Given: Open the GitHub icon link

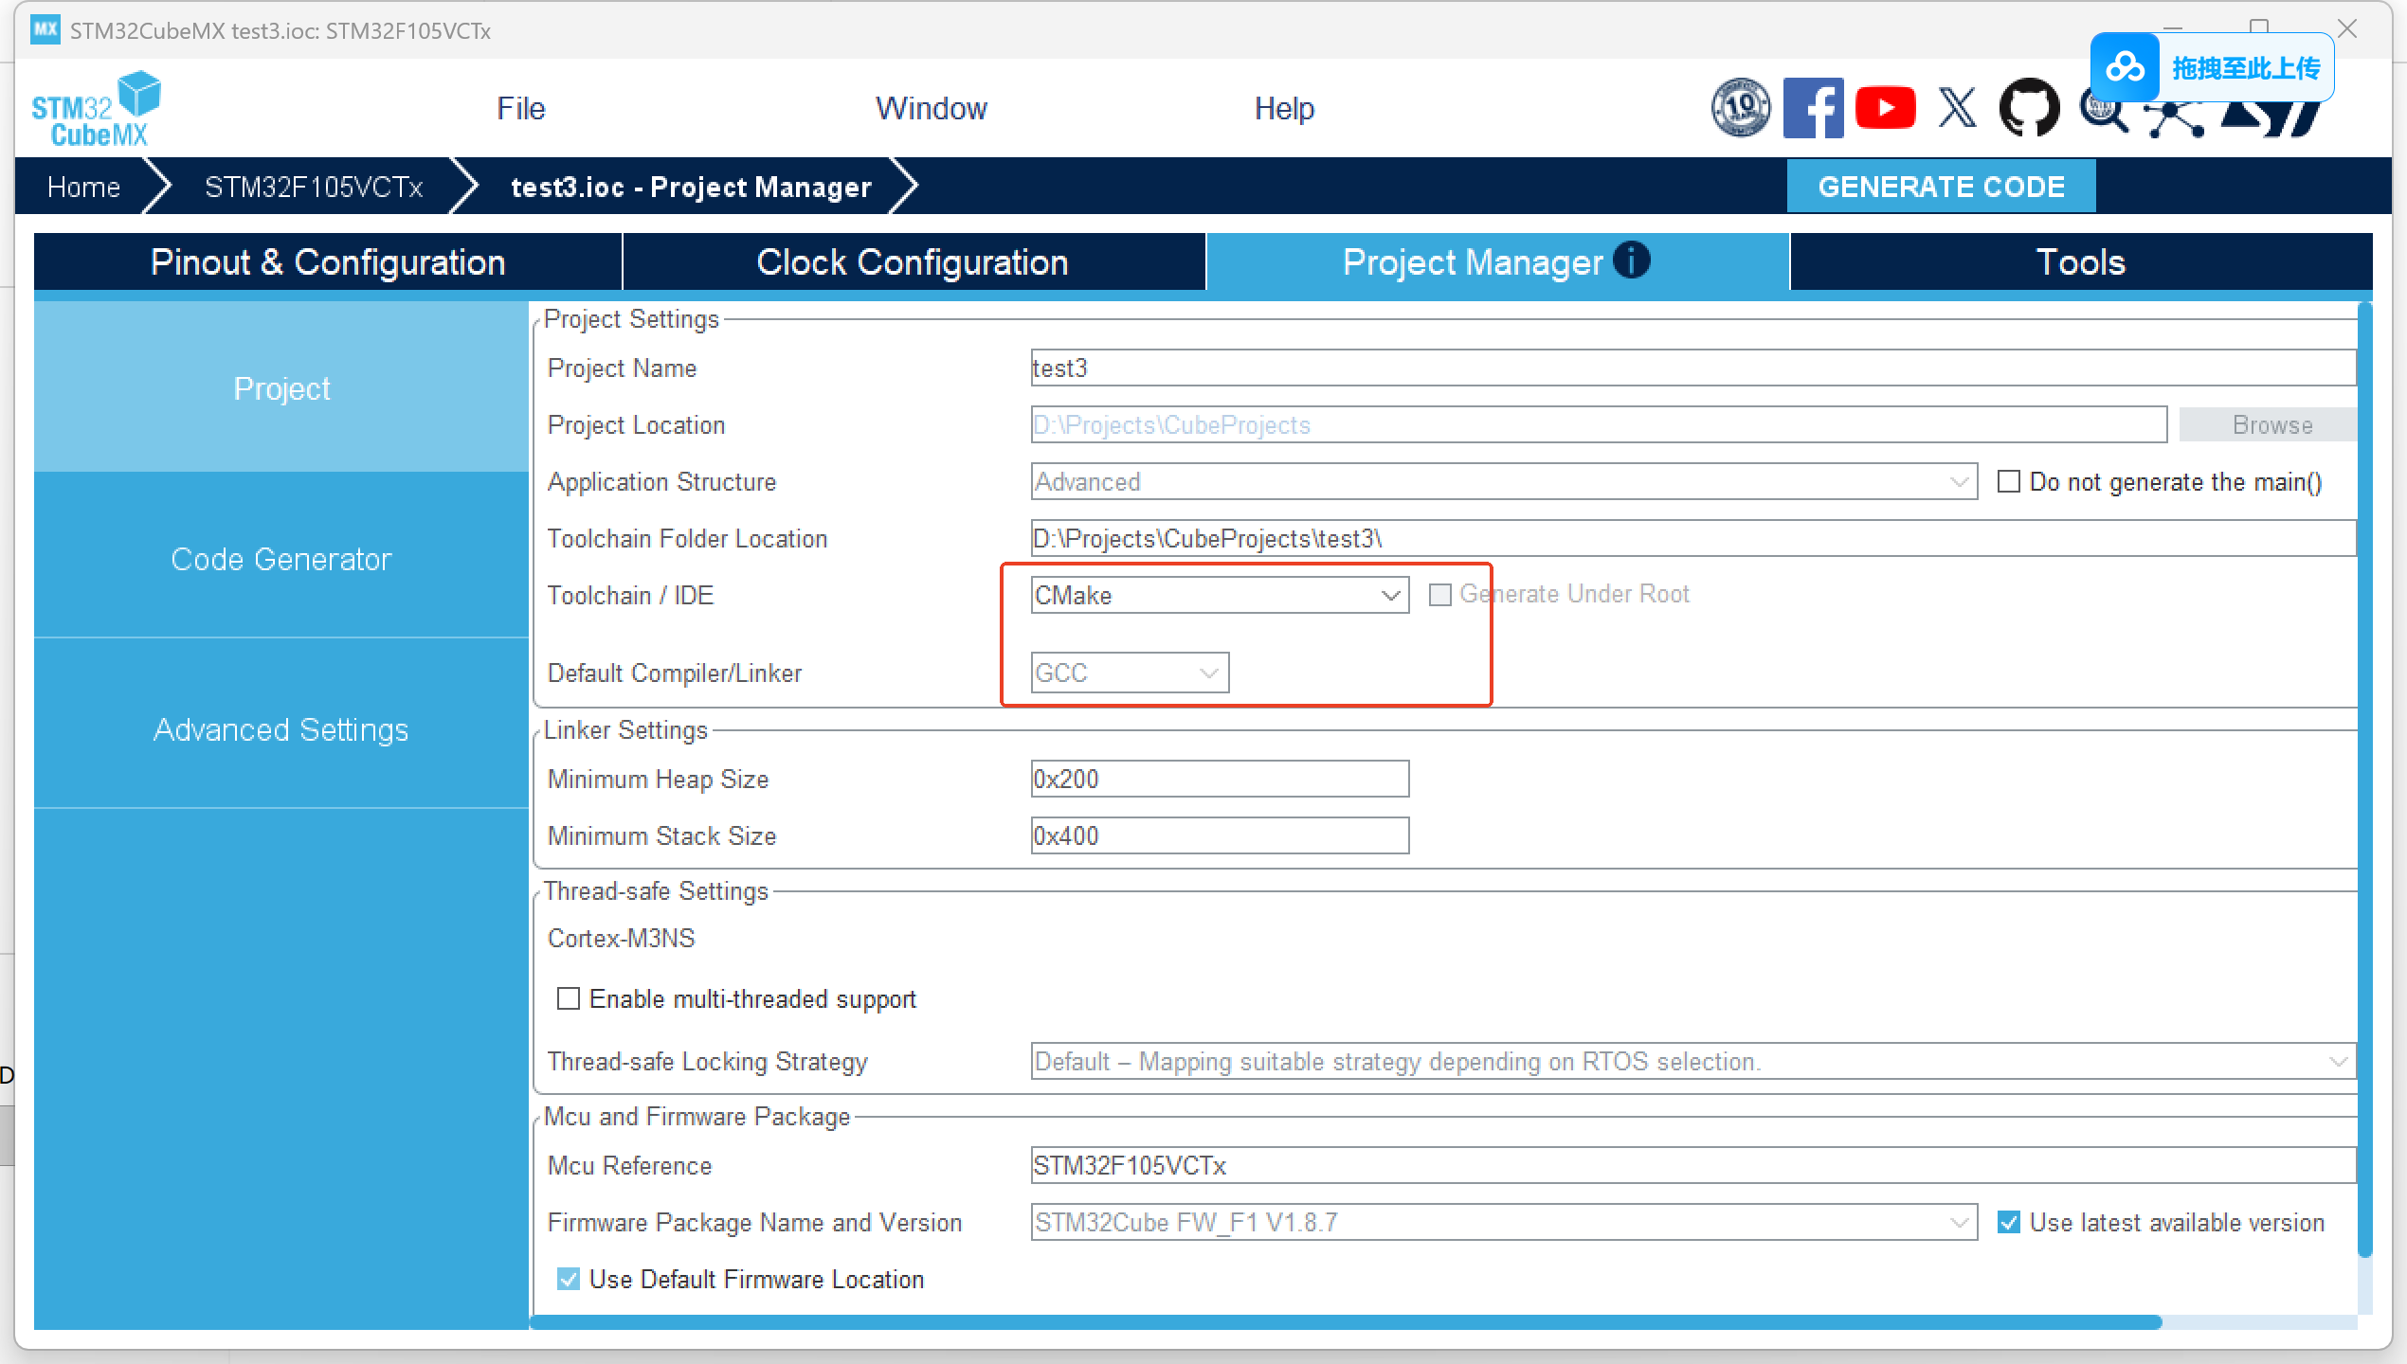Looking at the screenshot, I should click(x=2028, y=108).
